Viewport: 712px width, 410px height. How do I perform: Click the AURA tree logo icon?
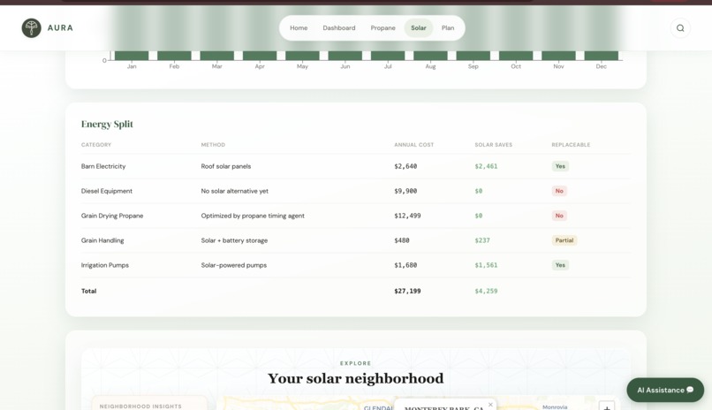pyautogui.click(x=31, y=28)
